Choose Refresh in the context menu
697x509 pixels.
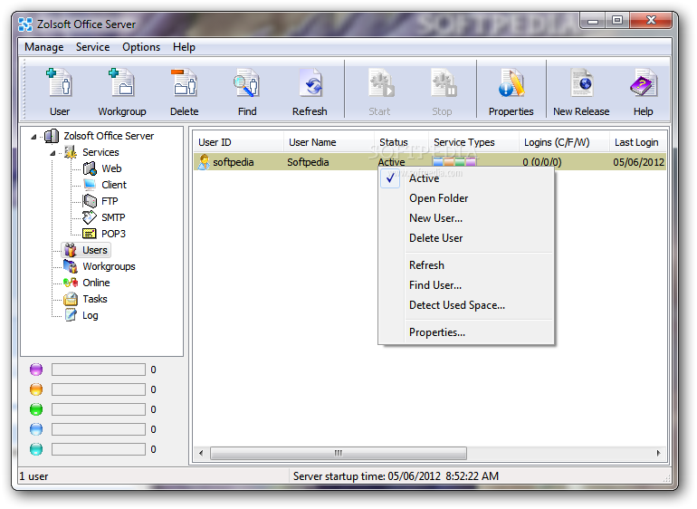point(465,265)
